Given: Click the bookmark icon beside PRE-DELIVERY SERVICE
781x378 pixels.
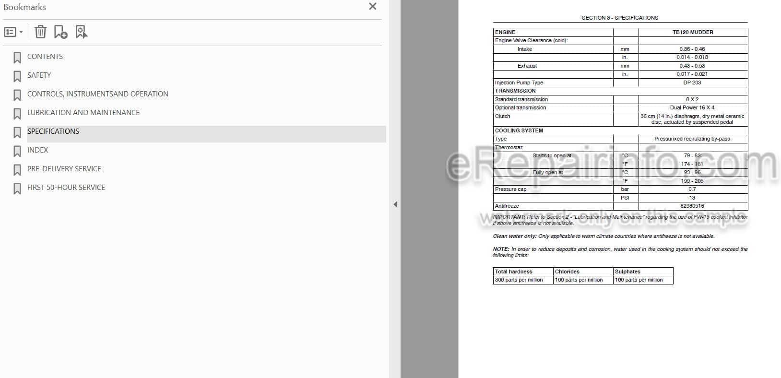Looking at the screenshot, I should 17,170.
